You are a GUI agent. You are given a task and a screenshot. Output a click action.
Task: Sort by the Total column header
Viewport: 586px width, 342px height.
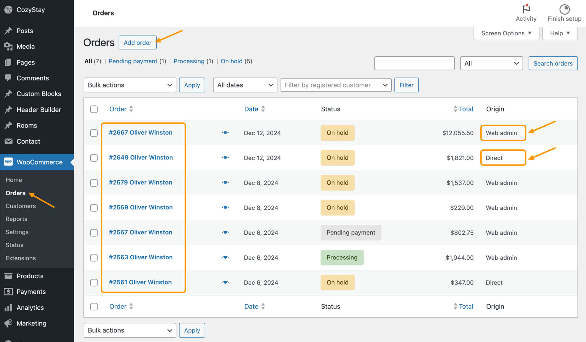[463, 109]
